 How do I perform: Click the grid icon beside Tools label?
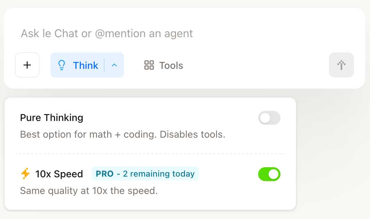149,65
